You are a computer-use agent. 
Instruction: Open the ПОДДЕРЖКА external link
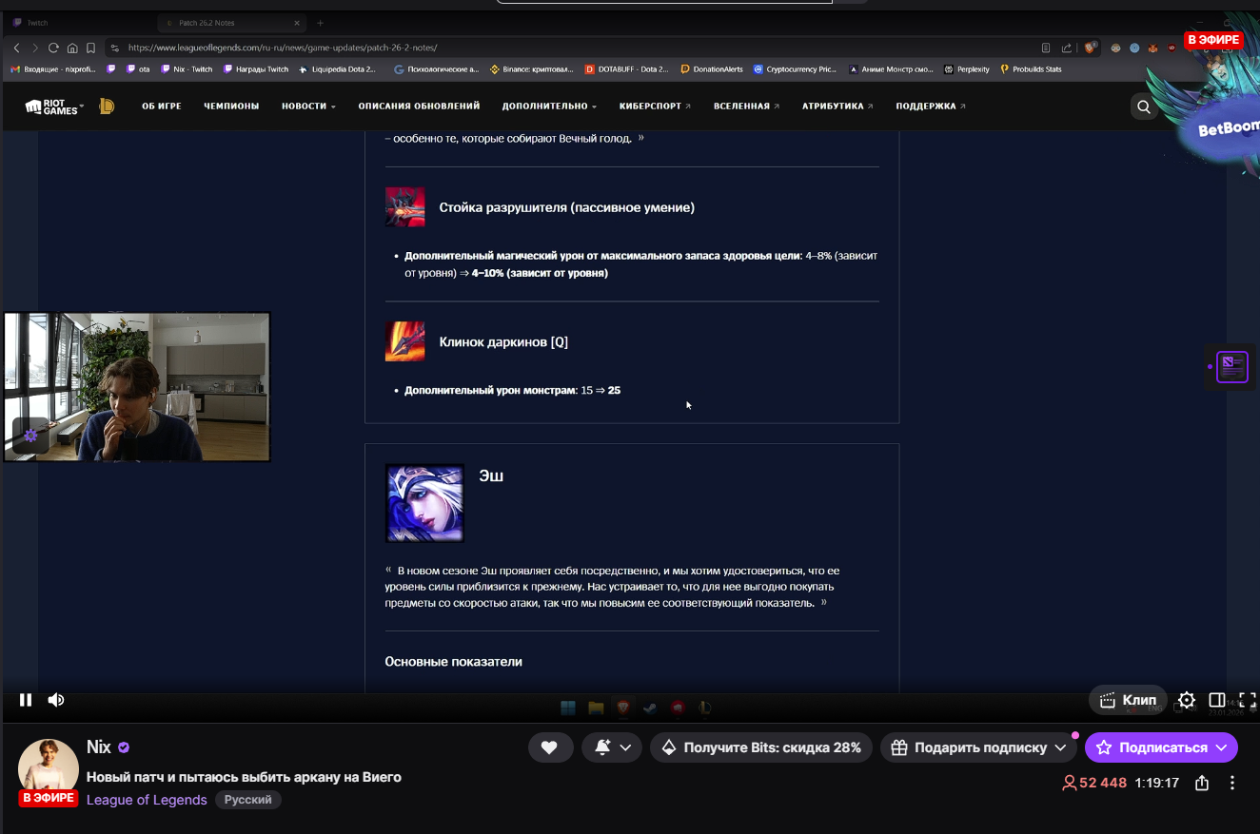[x=931, y=107]
